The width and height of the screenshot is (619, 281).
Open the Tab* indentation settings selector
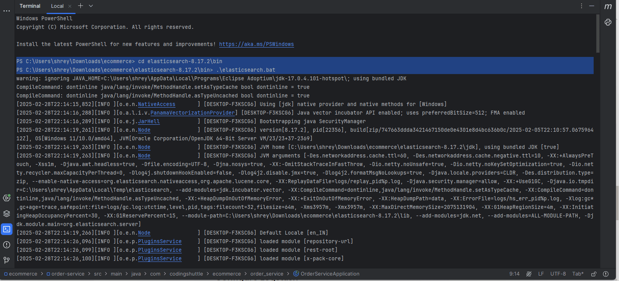click(x=578, y=274)
